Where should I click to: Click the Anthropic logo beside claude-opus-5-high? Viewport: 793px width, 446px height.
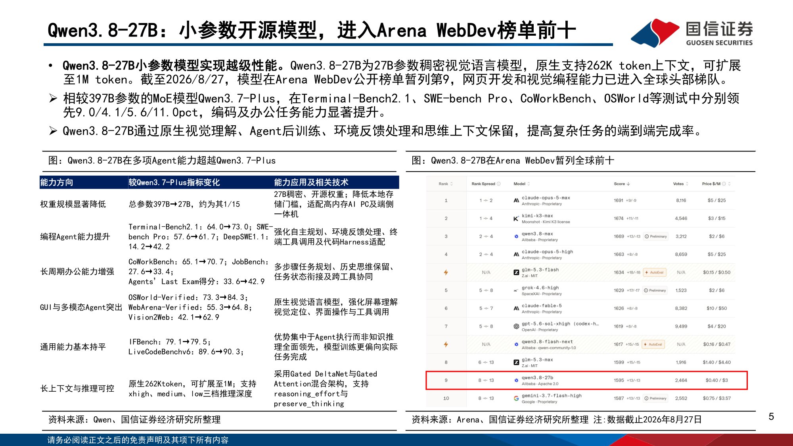516,255
